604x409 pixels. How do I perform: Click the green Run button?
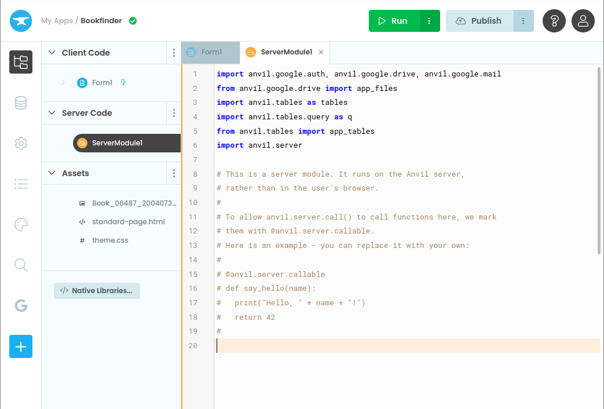point(394,21)
